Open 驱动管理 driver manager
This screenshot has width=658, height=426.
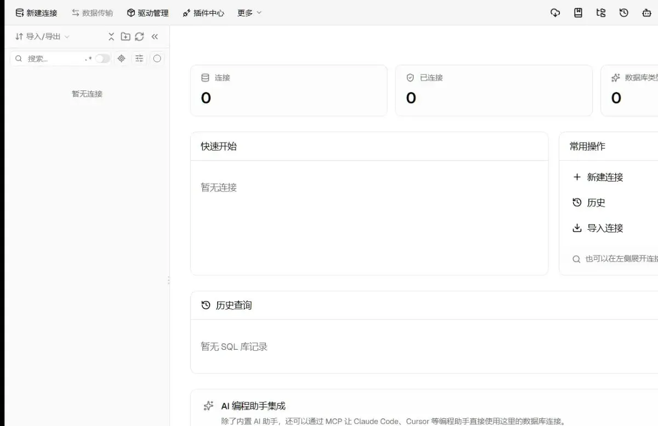[148, 13]
